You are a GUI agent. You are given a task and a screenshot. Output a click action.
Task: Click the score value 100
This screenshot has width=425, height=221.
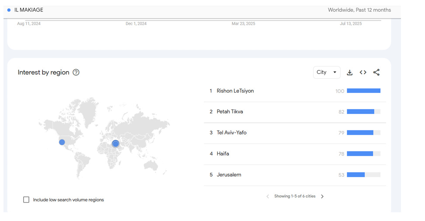coord(340,91)
